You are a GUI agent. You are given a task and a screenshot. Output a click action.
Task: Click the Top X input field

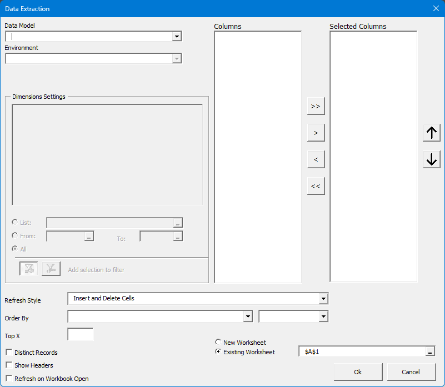click(x=80, y=334)
